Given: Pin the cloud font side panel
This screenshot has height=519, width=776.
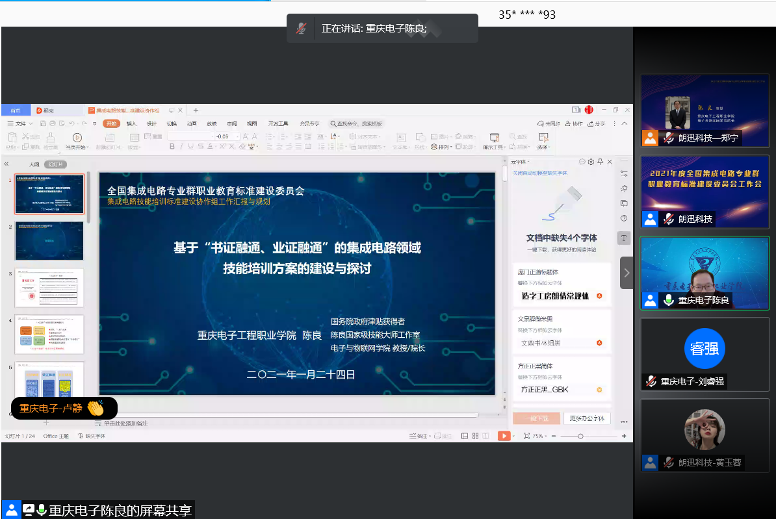Looking at the screenshot, I should coord(600,162).
